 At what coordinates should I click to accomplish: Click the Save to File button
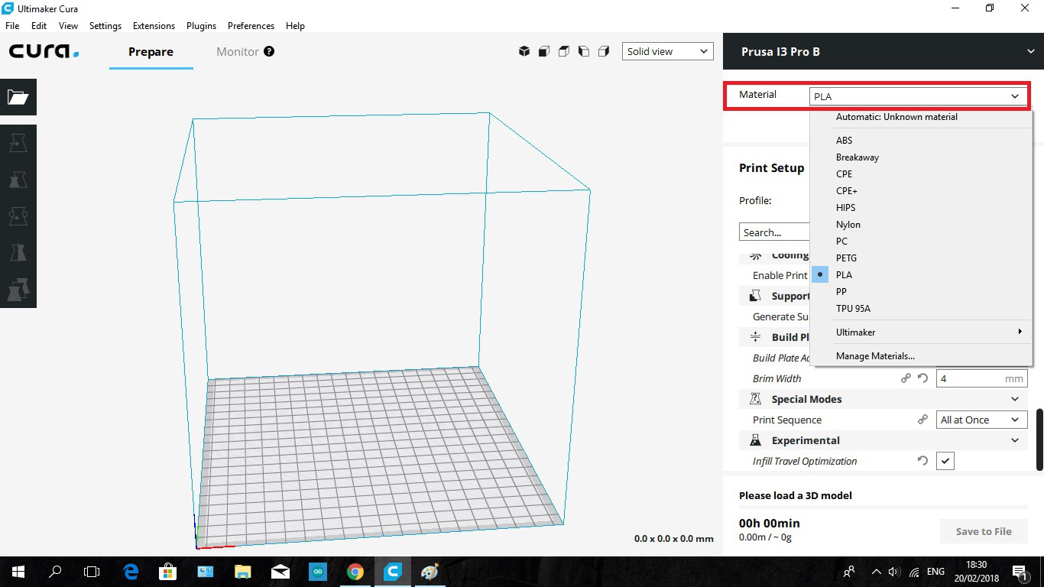click(x=984, y=531)
